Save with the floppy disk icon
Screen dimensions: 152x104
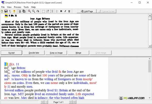pyautogui.click(x=6, y=11)
